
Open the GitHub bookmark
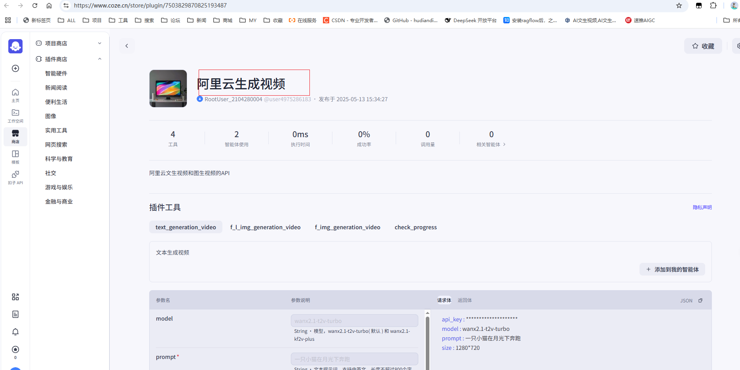[411, 20]
